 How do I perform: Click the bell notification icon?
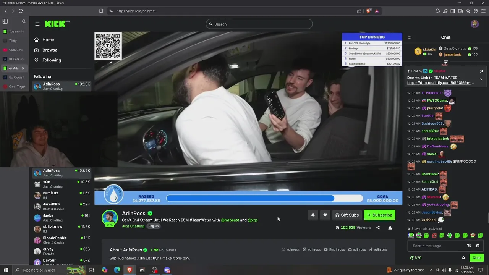pos(313,215)
